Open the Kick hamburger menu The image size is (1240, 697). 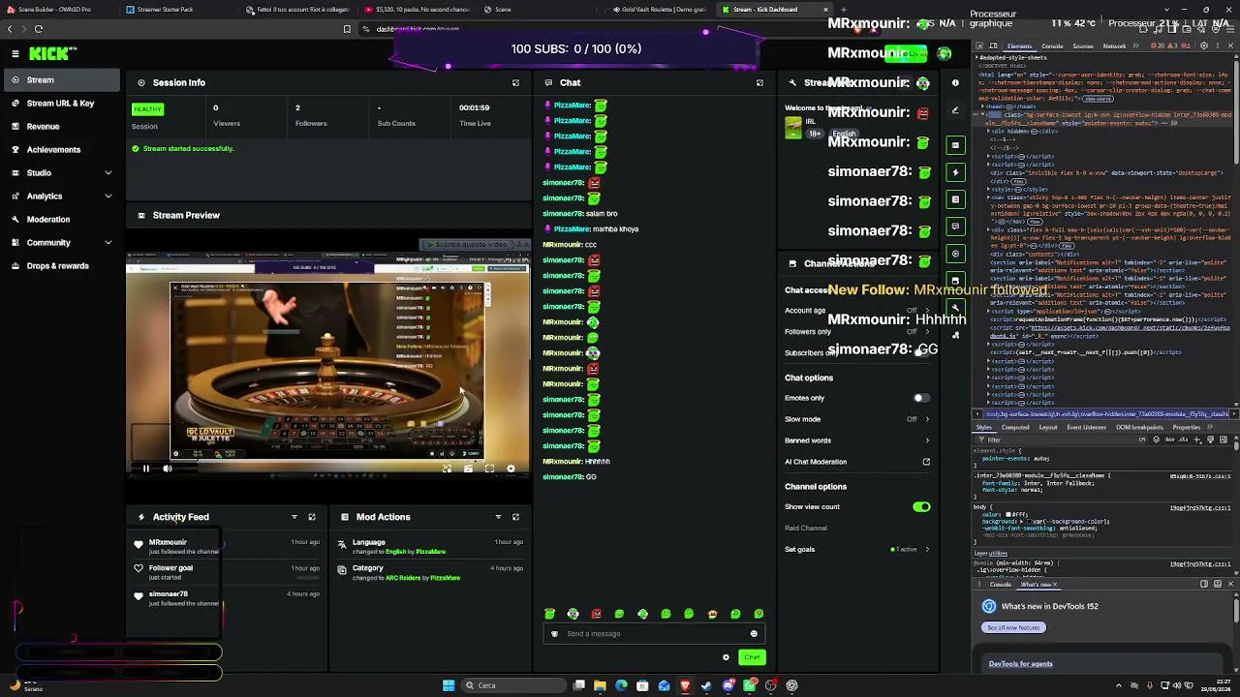point(15,54)
